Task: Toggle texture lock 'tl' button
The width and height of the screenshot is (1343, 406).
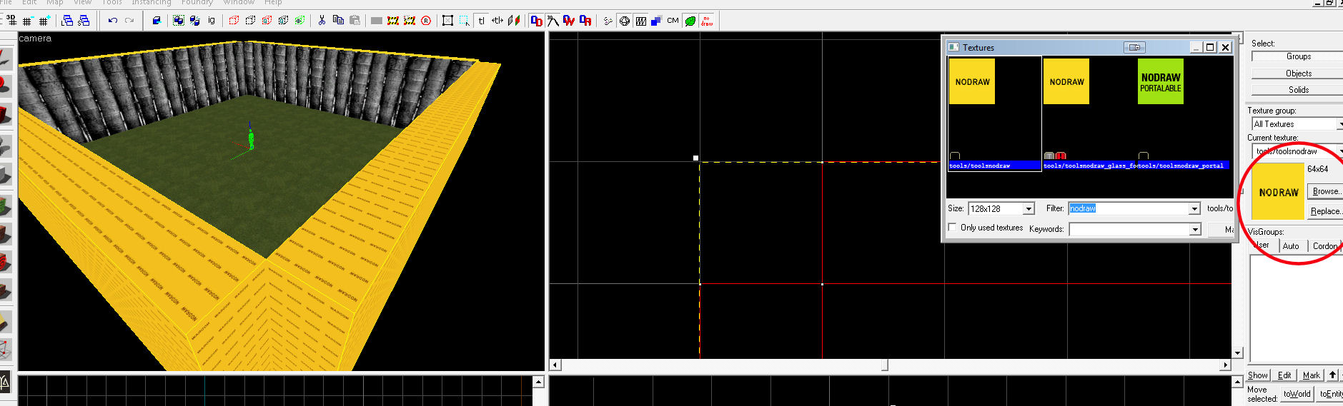Action: tap(481, 21)
